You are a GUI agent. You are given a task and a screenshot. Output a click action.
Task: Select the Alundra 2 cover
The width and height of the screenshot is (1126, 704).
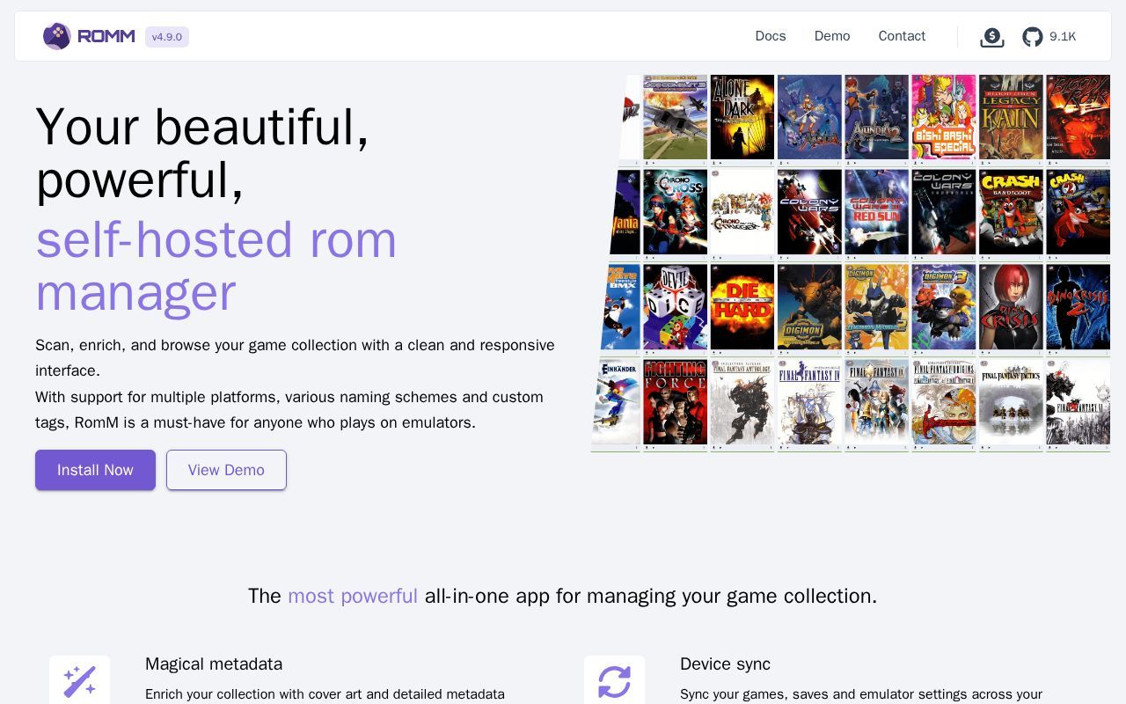coord(877,117)
